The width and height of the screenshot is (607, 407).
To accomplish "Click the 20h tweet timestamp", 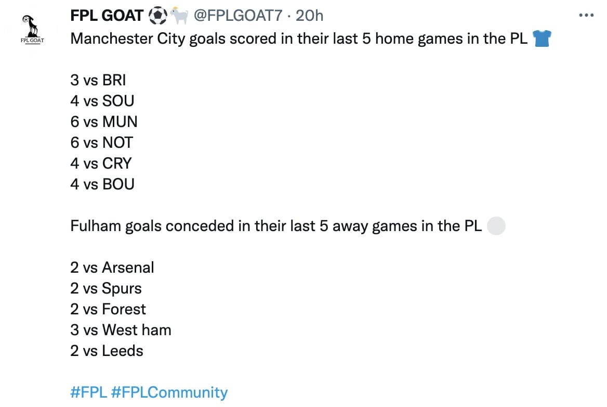I will 309,16.
